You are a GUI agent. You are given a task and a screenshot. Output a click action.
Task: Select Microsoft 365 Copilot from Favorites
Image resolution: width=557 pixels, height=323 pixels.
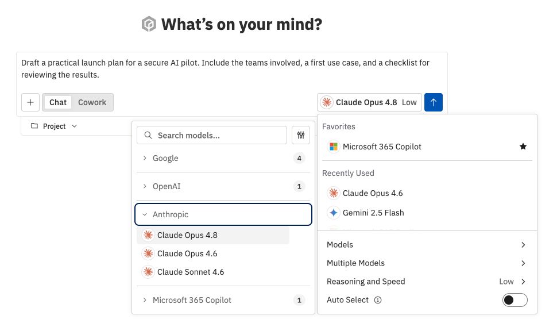point(427,147)
